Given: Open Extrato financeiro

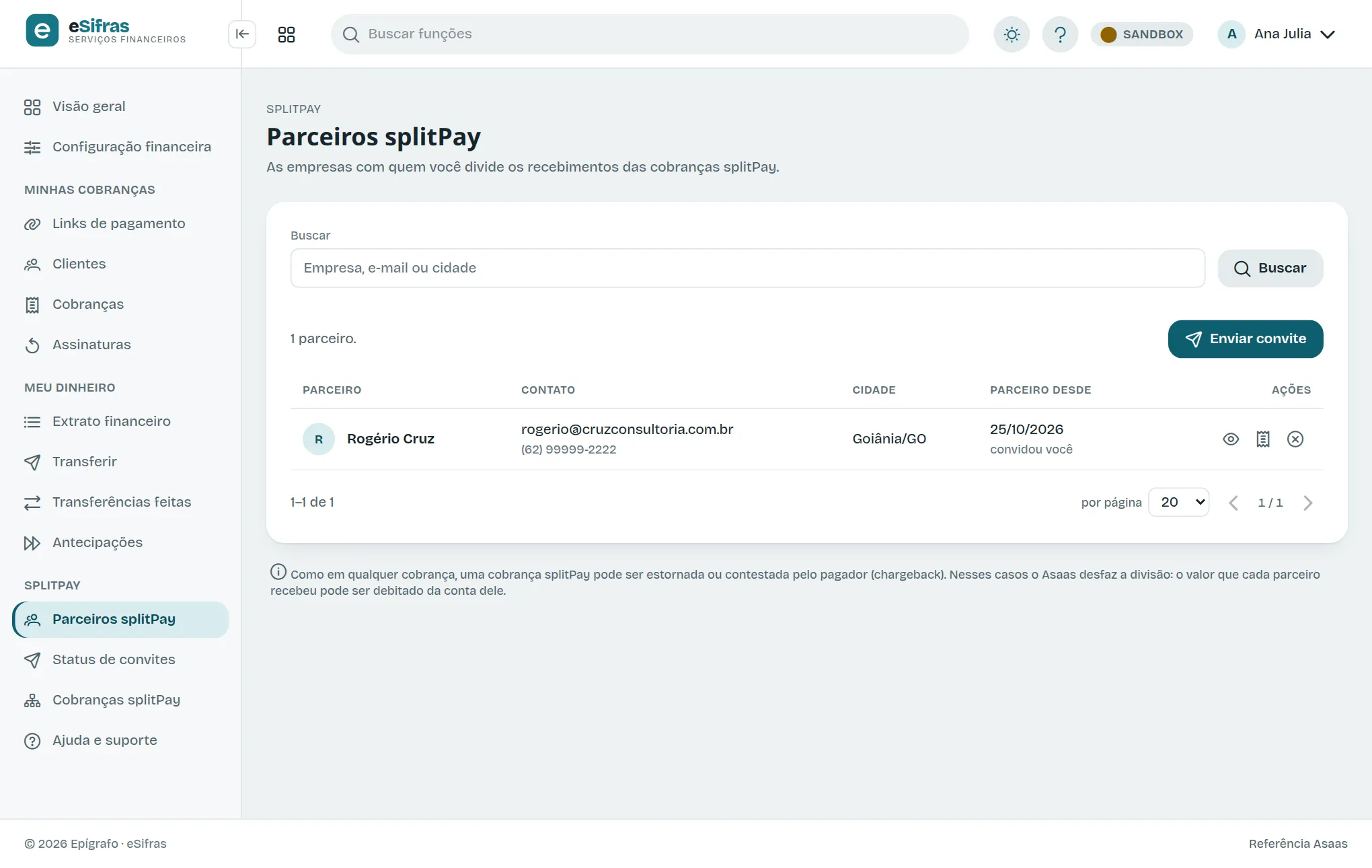Looking at the screenshot, I should coord(120,421).
